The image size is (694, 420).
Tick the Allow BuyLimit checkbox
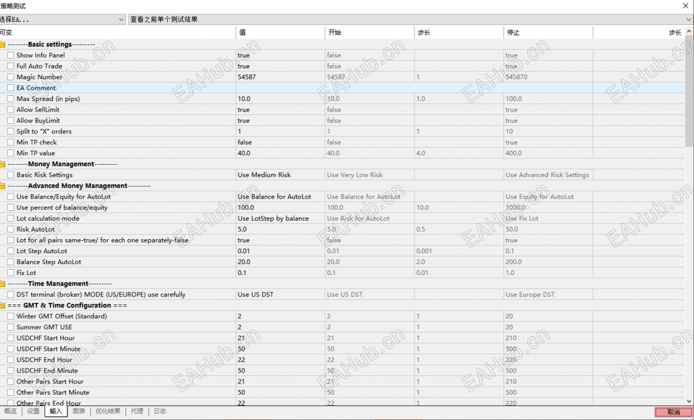[10, 121]
